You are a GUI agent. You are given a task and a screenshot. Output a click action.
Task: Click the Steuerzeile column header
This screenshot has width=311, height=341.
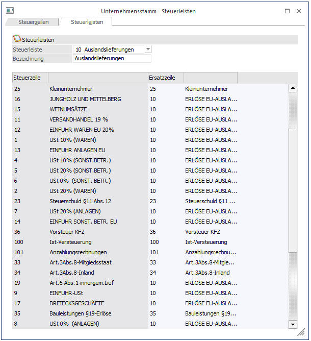30,78
